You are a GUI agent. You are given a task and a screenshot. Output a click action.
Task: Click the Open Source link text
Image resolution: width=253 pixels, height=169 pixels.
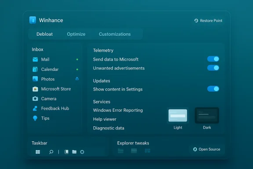pos(210,149)
